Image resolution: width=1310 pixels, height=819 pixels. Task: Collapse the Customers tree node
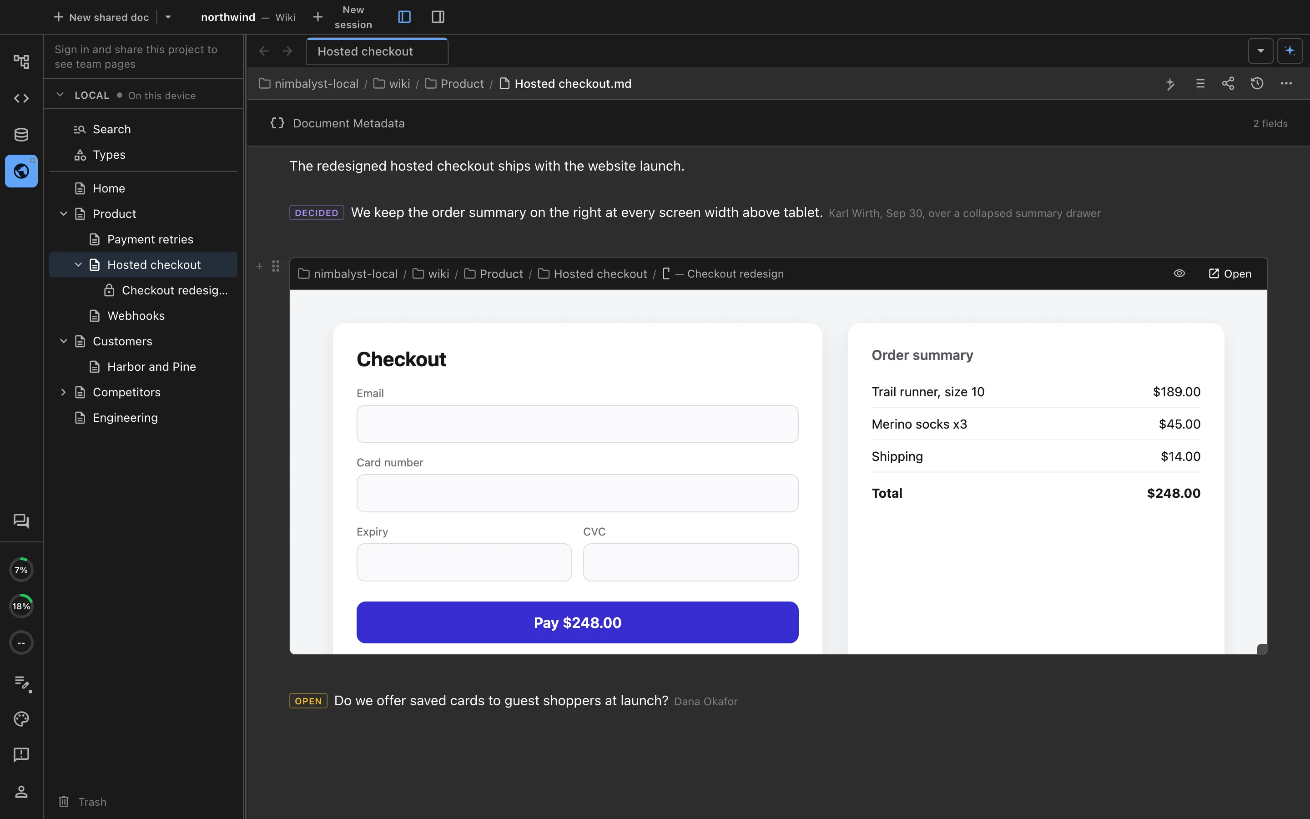(x=63, y=341)
